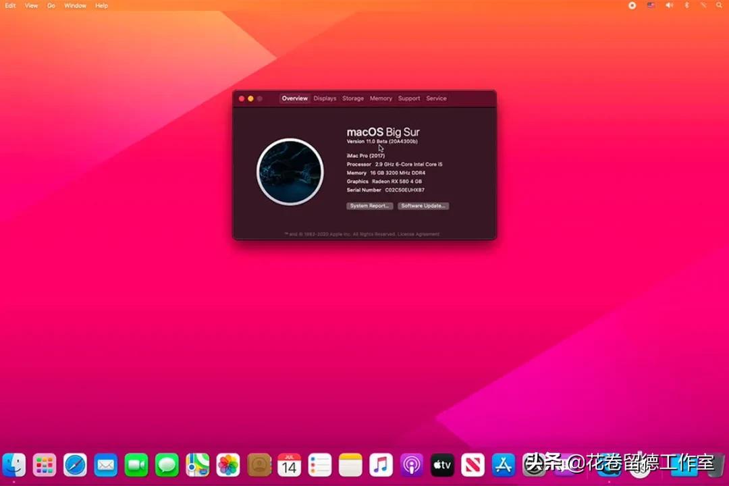The height and width of the screenshot is (486, 729).
Task: Open the Mail app in dock
Action: (105, 464)
